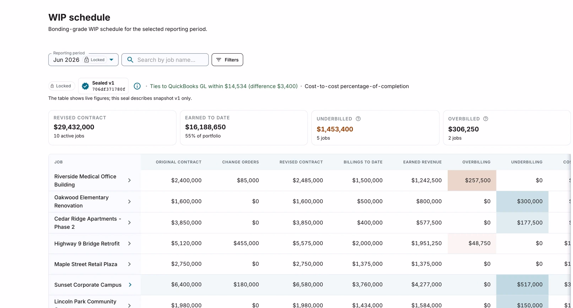The image size is (573, 308).
Task: Open the Overbilled help icon
Action: (486, 119)
